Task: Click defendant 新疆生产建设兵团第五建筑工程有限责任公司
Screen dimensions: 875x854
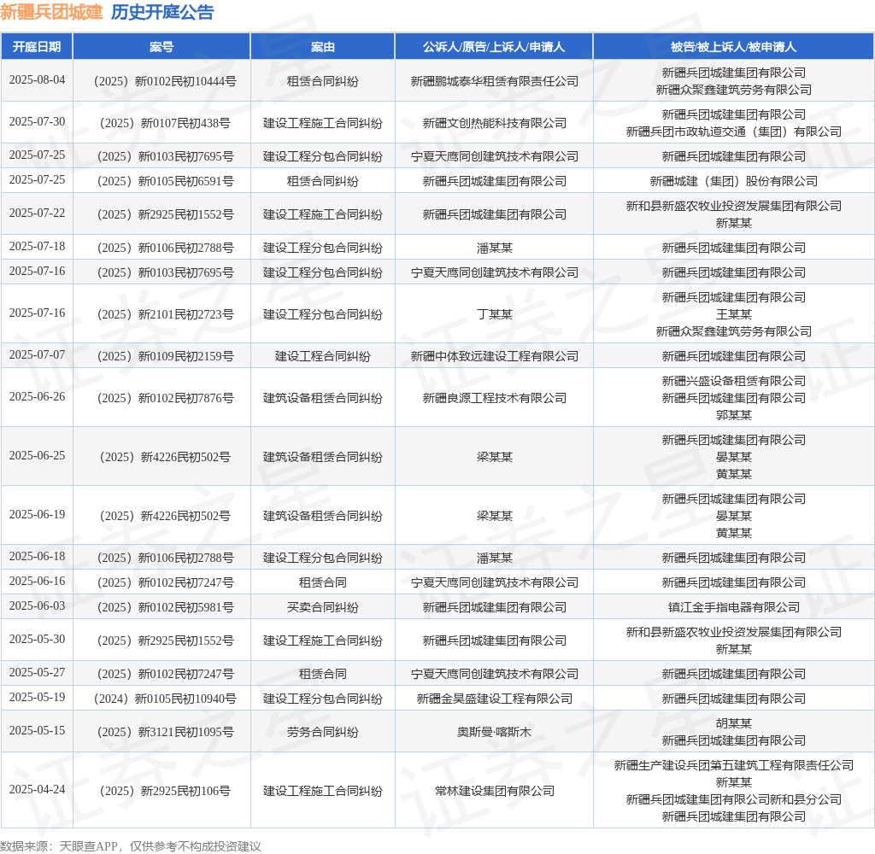Action: click(734, 765)
